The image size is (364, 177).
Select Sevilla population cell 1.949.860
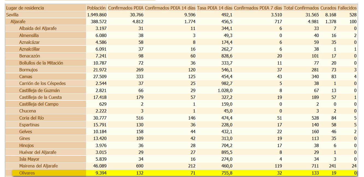point(97,15)
